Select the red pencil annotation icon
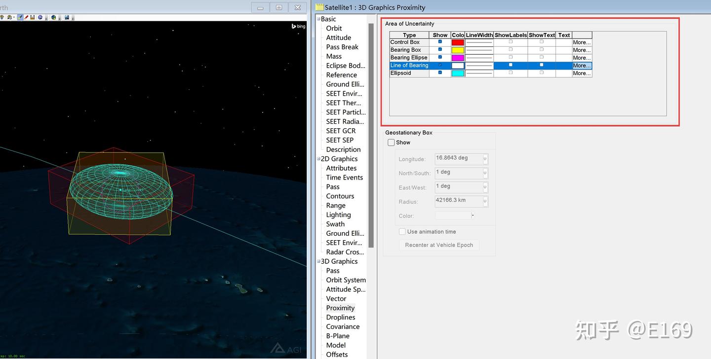 [26, 17]
